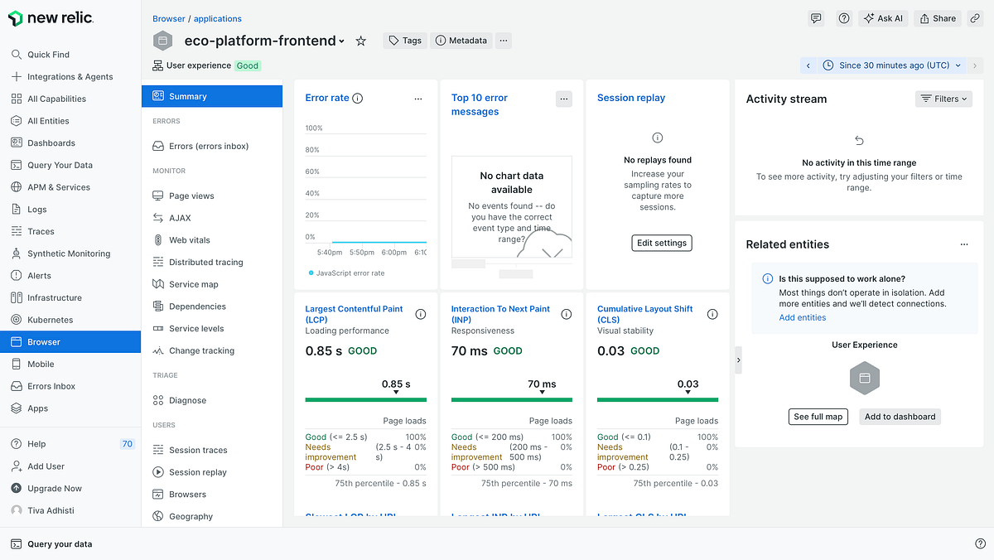Open help via question mark icon

[843, 17]
